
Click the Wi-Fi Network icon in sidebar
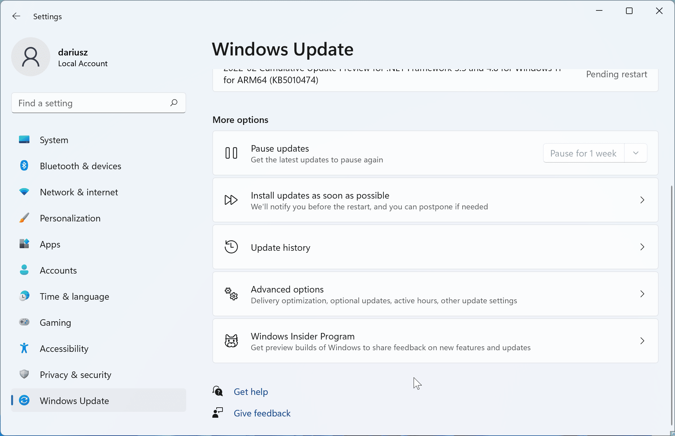point(24,192)
